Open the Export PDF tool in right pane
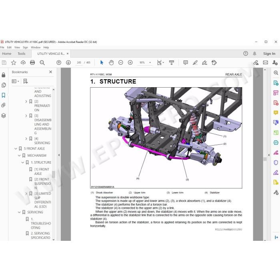This screenshot has height=280, width=280. click(276, 83)
